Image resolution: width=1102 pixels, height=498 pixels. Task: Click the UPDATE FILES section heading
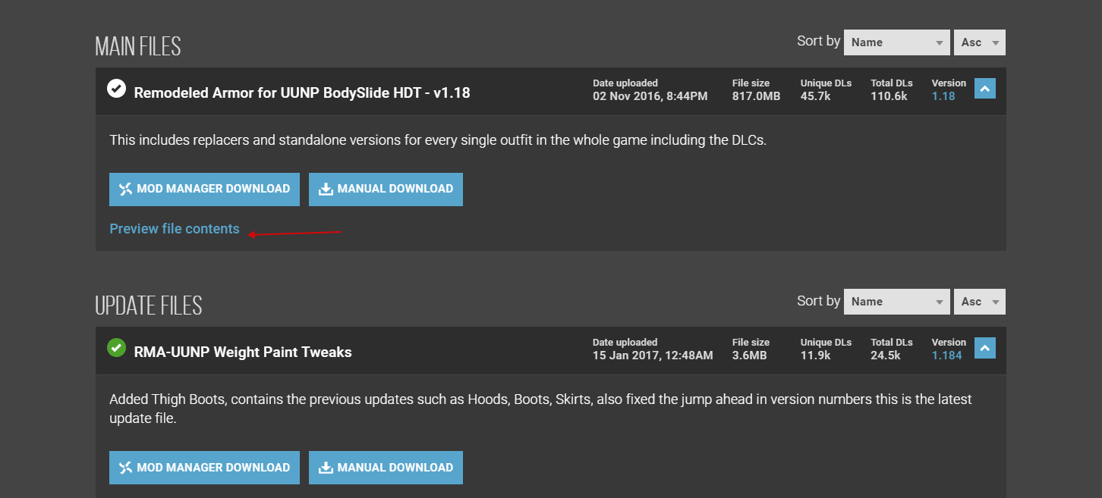(149, 305)
